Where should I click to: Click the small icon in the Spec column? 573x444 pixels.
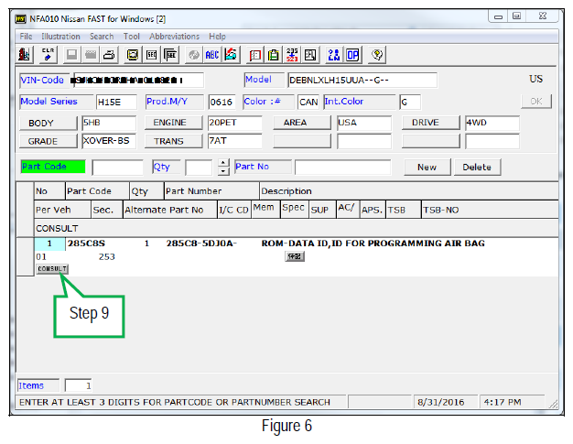[x=295, y=256]
